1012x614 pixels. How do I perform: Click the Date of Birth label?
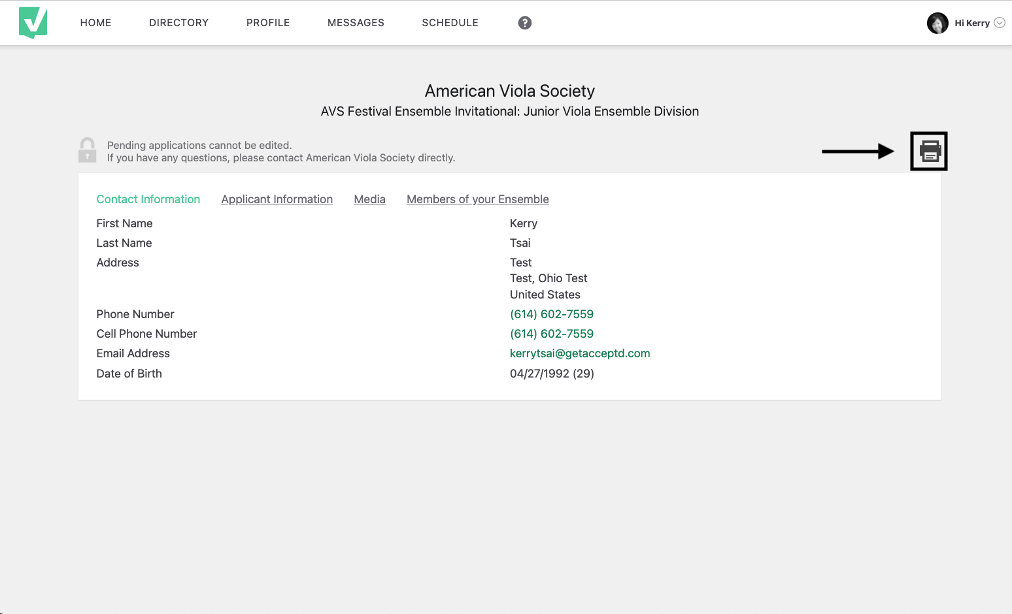point(129,374)
